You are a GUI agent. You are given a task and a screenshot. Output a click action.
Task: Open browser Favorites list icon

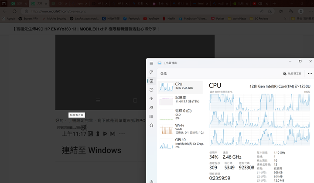(281, 11)
